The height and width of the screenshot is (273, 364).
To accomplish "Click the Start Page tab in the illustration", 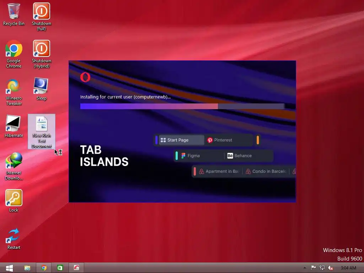I will (x=181, y=140).
